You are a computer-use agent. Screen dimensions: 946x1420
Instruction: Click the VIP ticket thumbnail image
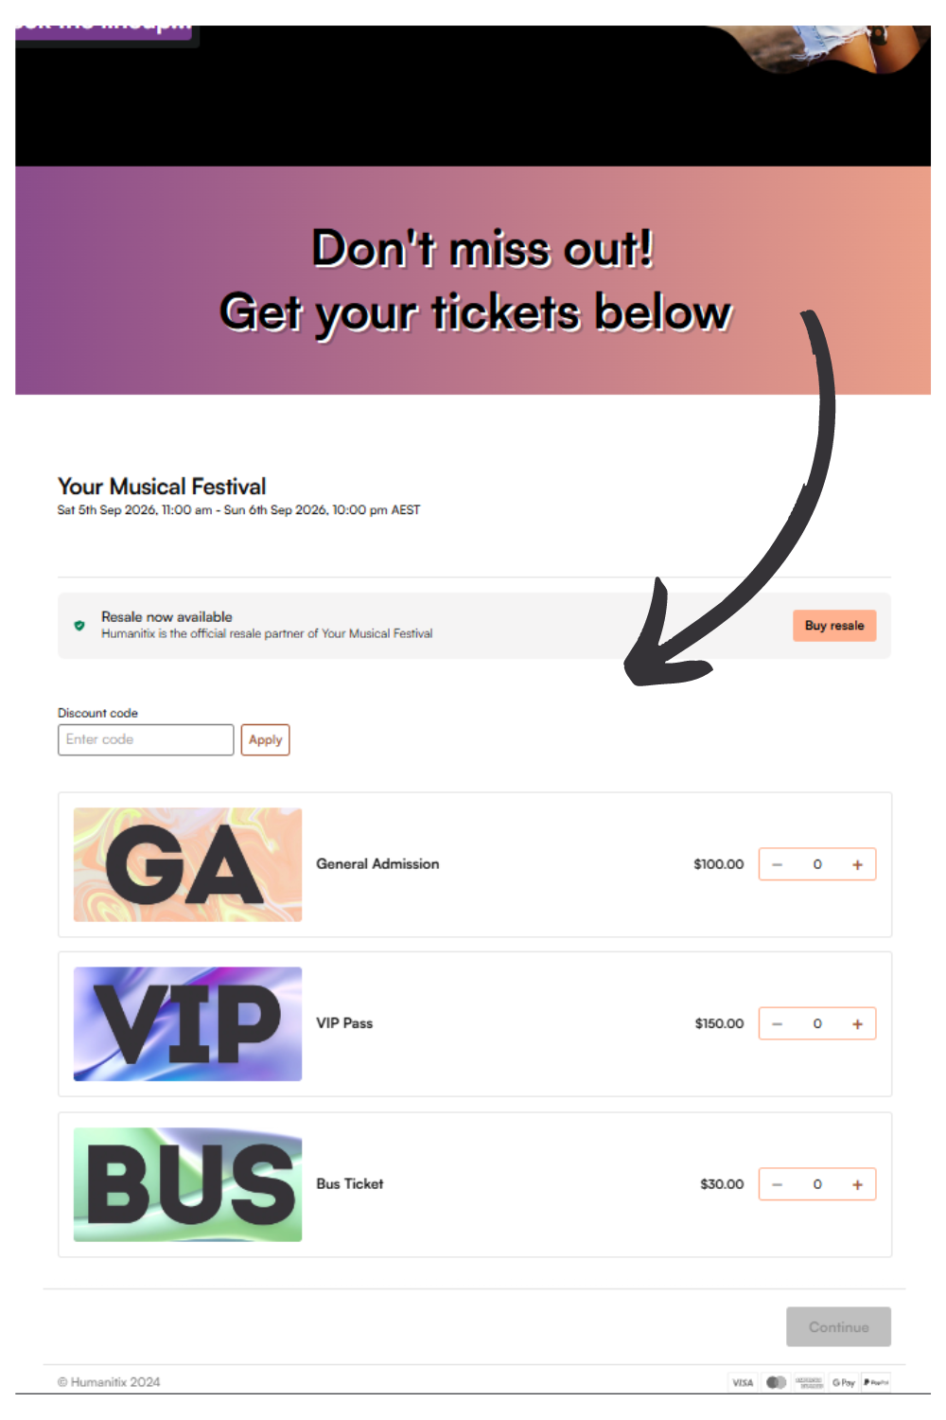pos(187,1023)
